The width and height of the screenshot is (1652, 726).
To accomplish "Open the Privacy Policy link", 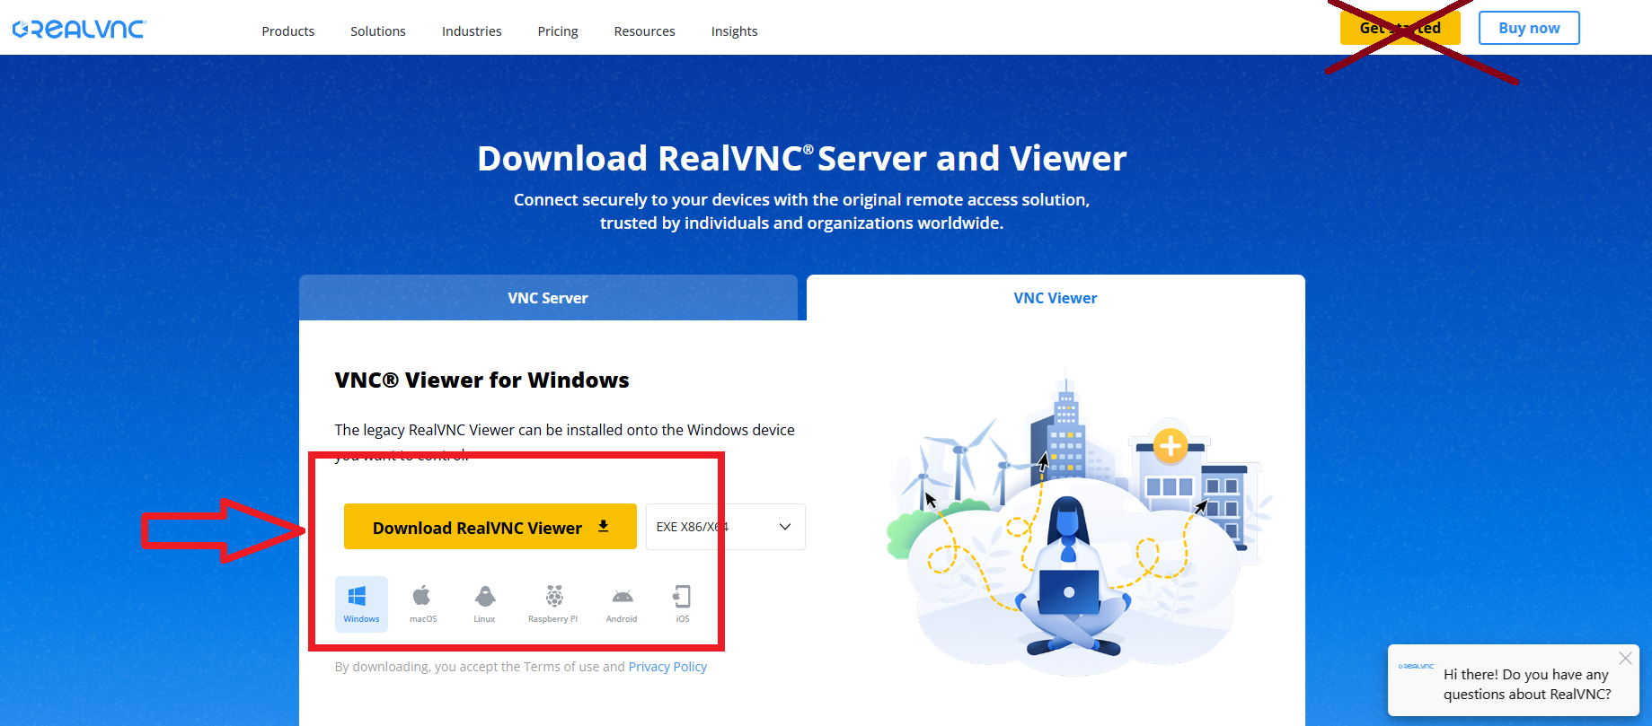I will point(667,667).
